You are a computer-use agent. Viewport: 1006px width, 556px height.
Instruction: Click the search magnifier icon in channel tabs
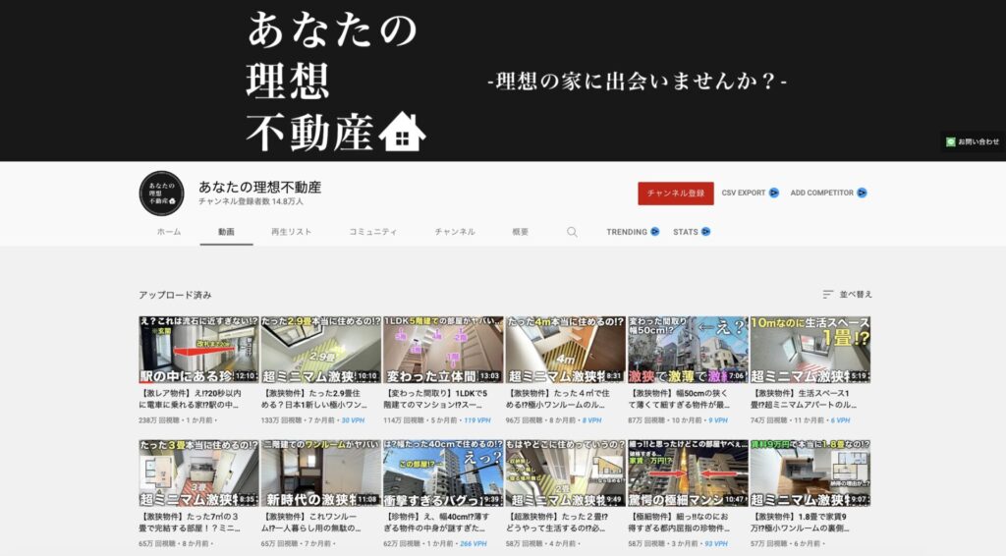[x=572, y=232]
